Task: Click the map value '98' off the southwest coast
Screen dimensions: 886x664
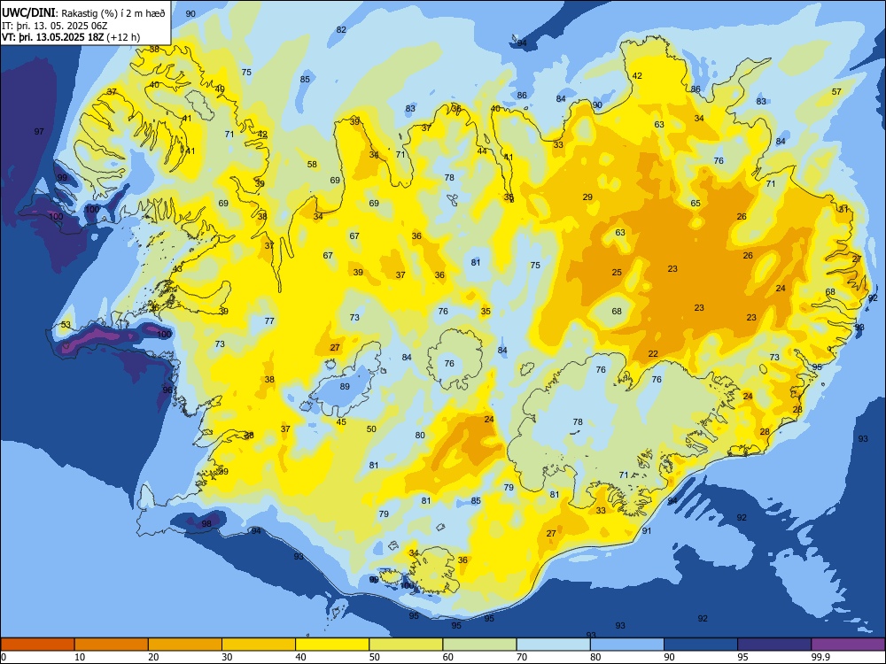Action: pyautogui.click(x=206, y=523)
